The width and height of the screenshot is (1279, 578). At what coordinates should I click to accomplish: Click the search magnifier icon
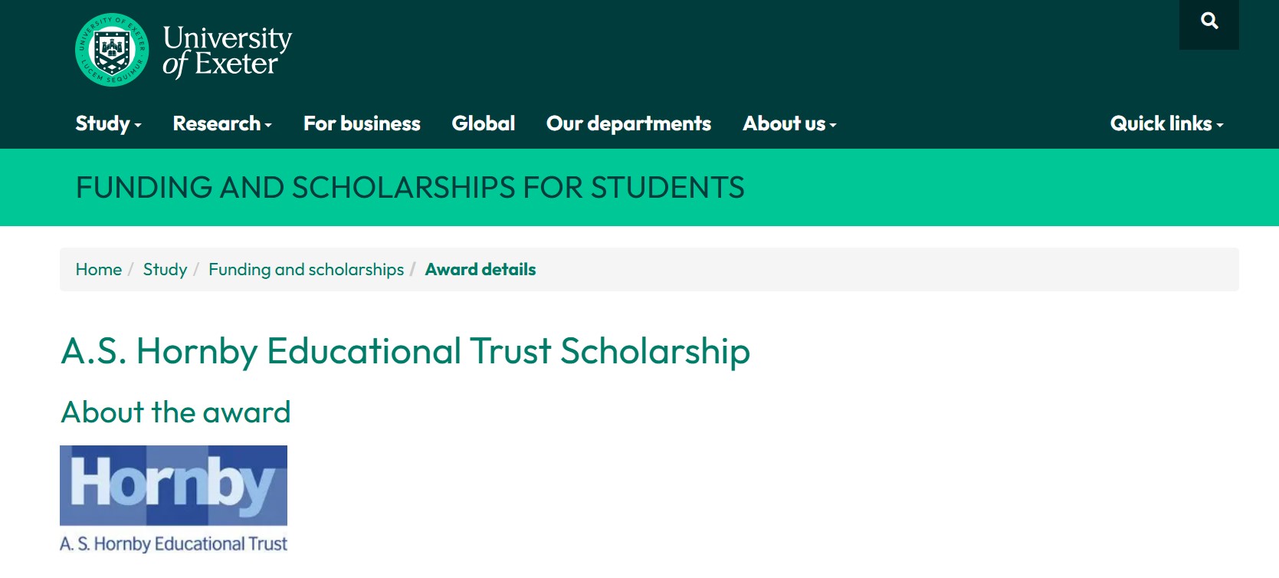1209,21
